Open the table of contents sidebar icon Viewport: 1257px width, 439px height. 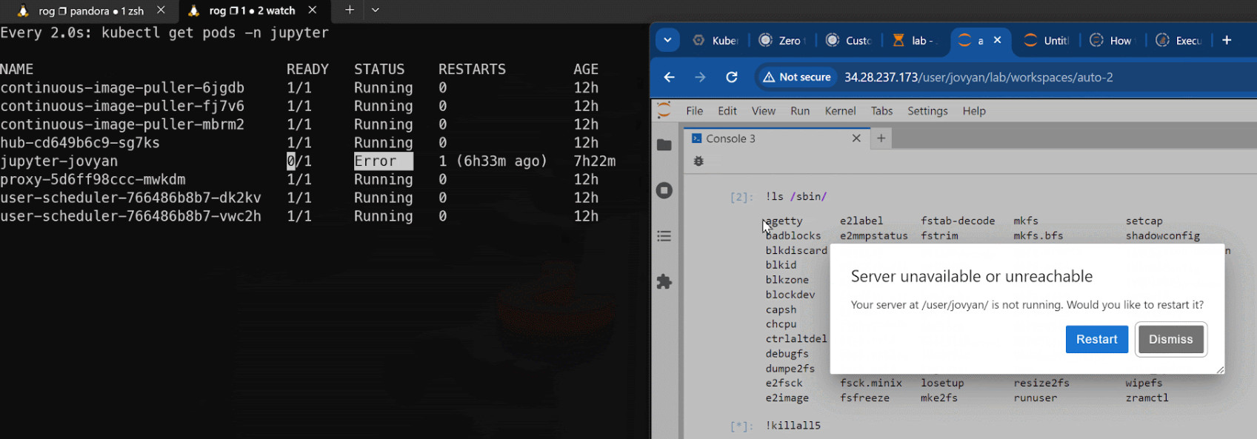664,236
